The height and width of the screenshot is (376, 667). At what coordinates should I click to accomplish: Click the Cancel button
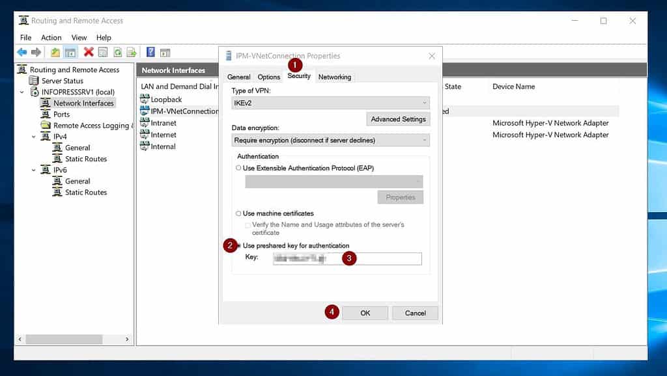point(415,313)
